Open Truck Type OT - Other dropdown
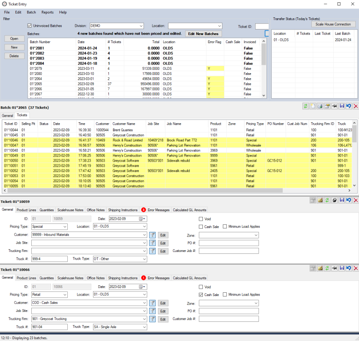Screen dimensions: 359x341 coord(144,259)
